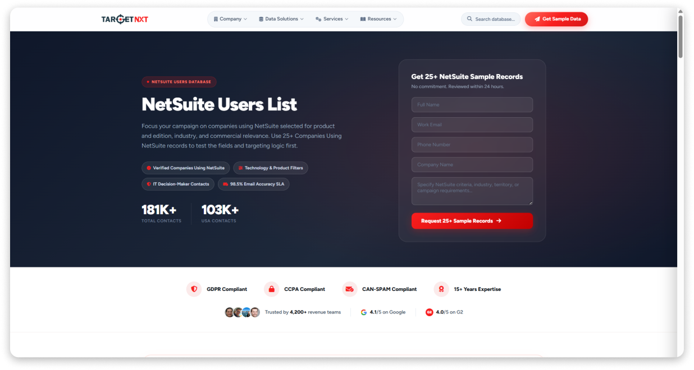Screen dimensions: 694x370
Task: Click the CCPA Compliant label
Action: (x=305, y=289)
